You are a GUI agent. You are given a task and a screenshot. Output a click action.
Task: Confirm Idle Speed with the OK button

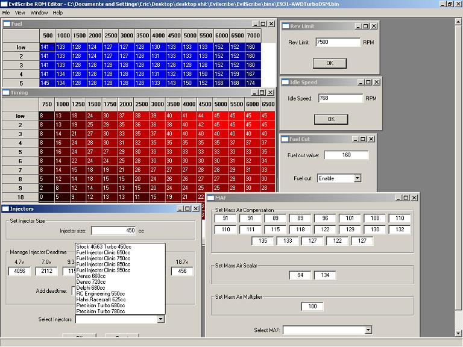[x=330, y=119]
